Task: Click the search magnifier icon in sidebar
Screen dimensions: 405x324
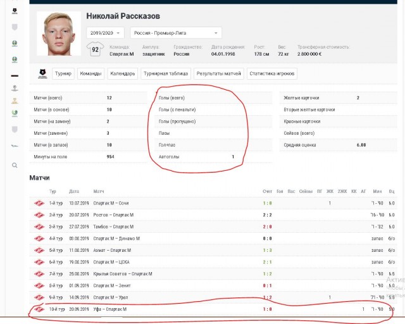Action: 15,165
